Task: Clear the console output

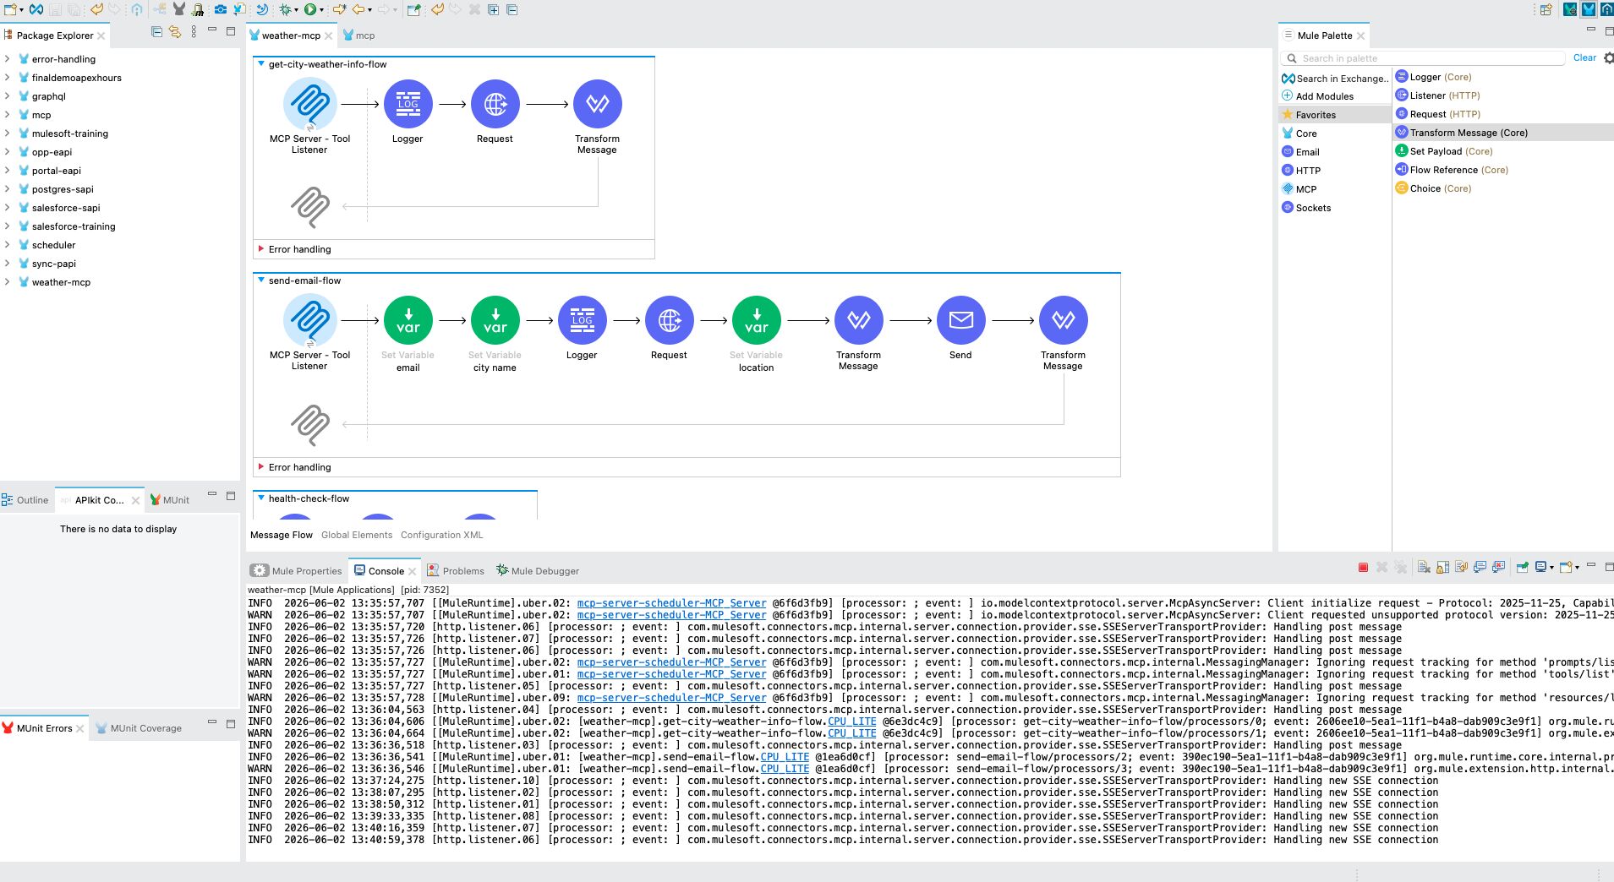Action: tap(1424, 568)
